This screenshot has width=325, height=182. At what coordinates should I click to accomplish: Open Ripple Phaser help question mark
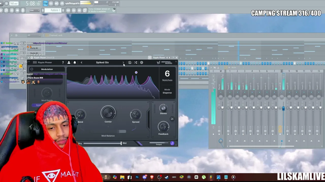(63, 62)
